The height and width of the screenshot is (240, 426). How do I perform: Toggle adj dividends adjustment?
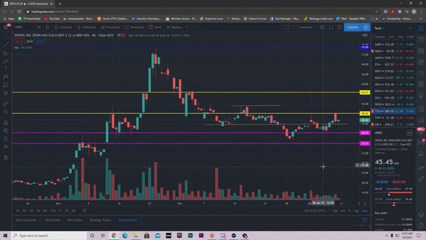click(x=335, y=211)
